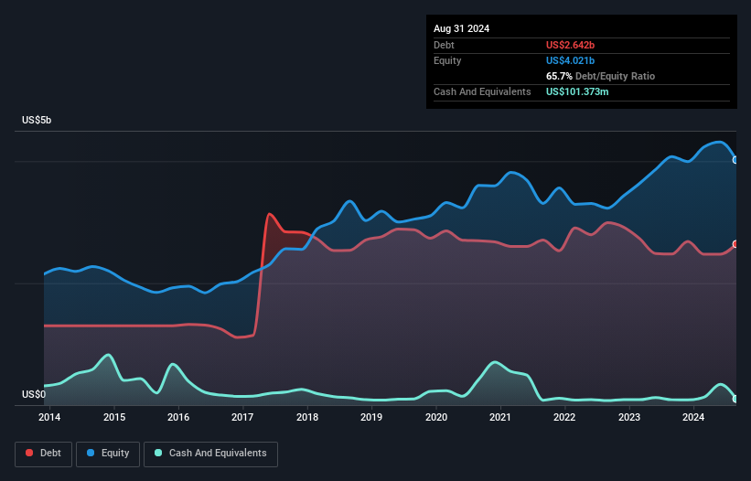
Task: Select the 2021 x-axis label
Action: coord(500,417)
